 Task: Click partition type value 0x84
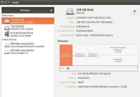pyautogui.click(x=81, y=82)
